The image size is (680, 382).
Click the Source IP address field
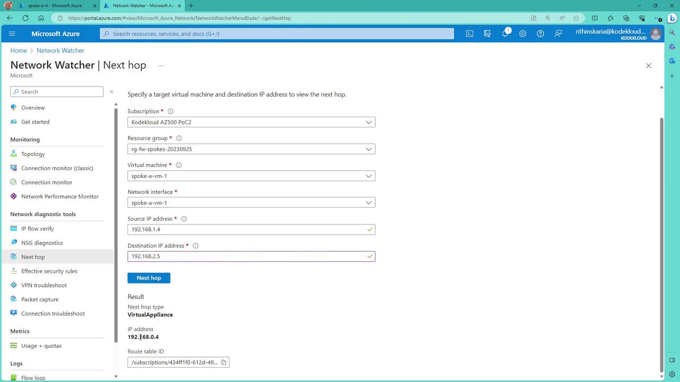pyautogui.click(x=251, y=230)
